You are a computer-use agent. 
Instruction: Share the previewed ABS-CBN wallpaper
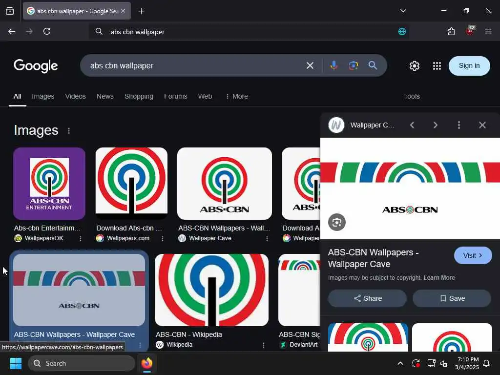(x=367, y=298)
